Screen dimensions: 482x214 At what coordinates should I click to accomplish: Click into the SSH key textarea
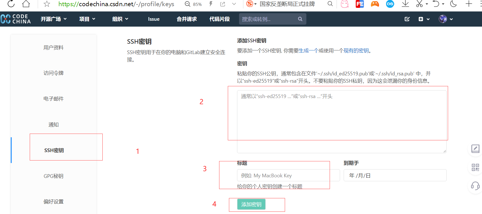pos(342,122)
